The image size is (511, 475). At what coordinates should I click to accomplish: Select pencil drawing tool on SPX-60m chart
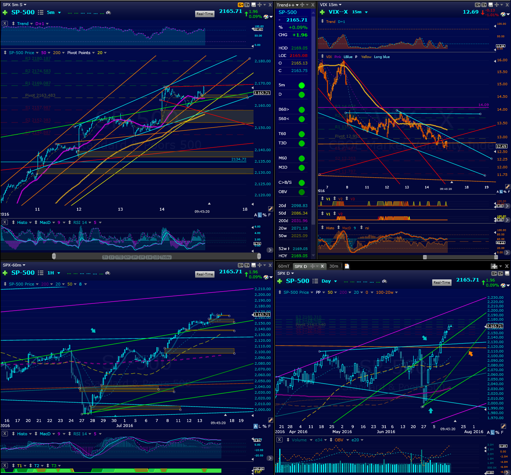coord(270,420)
